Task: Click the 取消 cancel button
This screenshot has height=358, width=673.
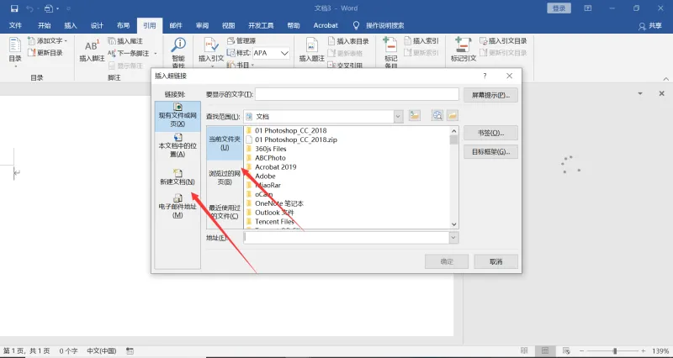Action: (x=495, y=261)
